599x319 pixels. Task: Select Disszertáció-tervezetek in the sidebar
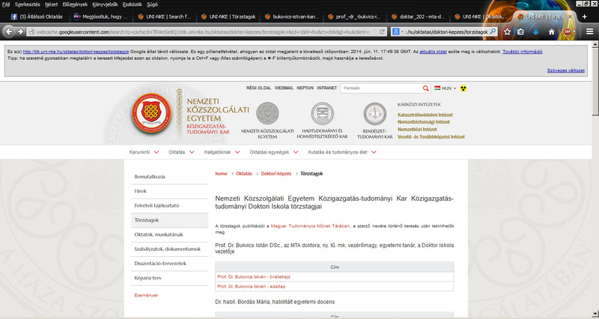pyautogui.click(x=170, y=264)
